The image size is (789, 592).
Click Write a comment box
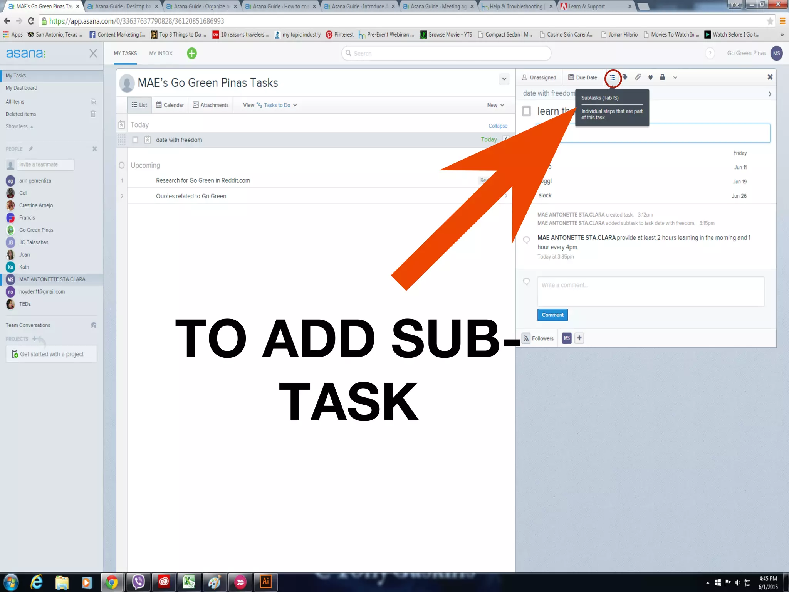pyautogui.click(x=651, y=291)
